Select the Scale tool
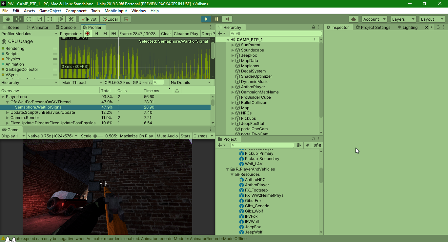The width and height of the screenshot is (448, 242). (39, 19)
